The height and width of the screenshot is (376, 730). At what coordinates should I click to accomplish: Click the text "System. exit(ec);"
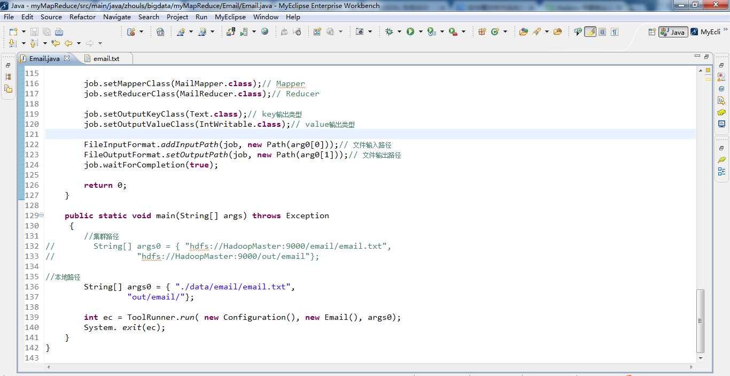coord(125,327)
